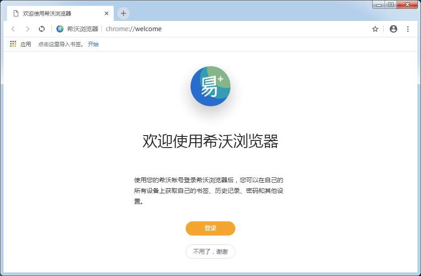The height and width of the screenshot is (276, 421).
Task: Open the user profile icon
Action: point(393,29)
